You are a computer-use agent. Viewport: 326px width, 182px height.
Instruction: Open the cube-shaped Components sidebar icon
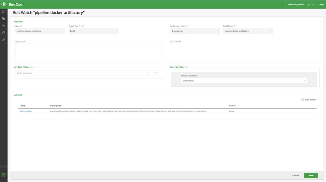pos(4,26)
